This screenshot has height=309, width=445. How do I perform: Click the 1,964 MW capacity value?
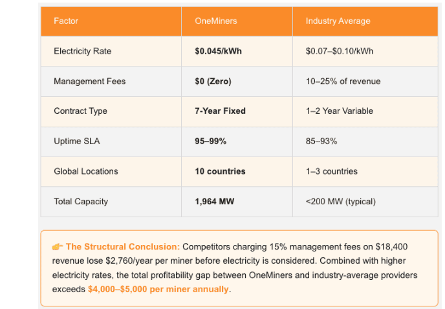[x=214, y=202]
